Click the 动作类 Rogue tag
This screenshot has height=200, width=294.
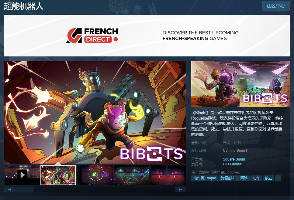coord(205,178)
